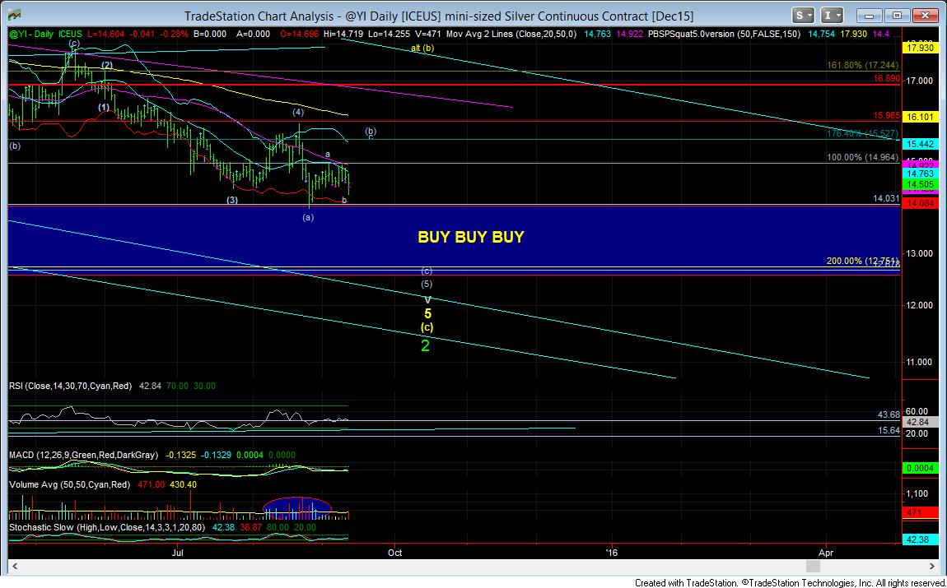
Task: Click the blue volume ellipse annotation
Action: click(296, 509)
